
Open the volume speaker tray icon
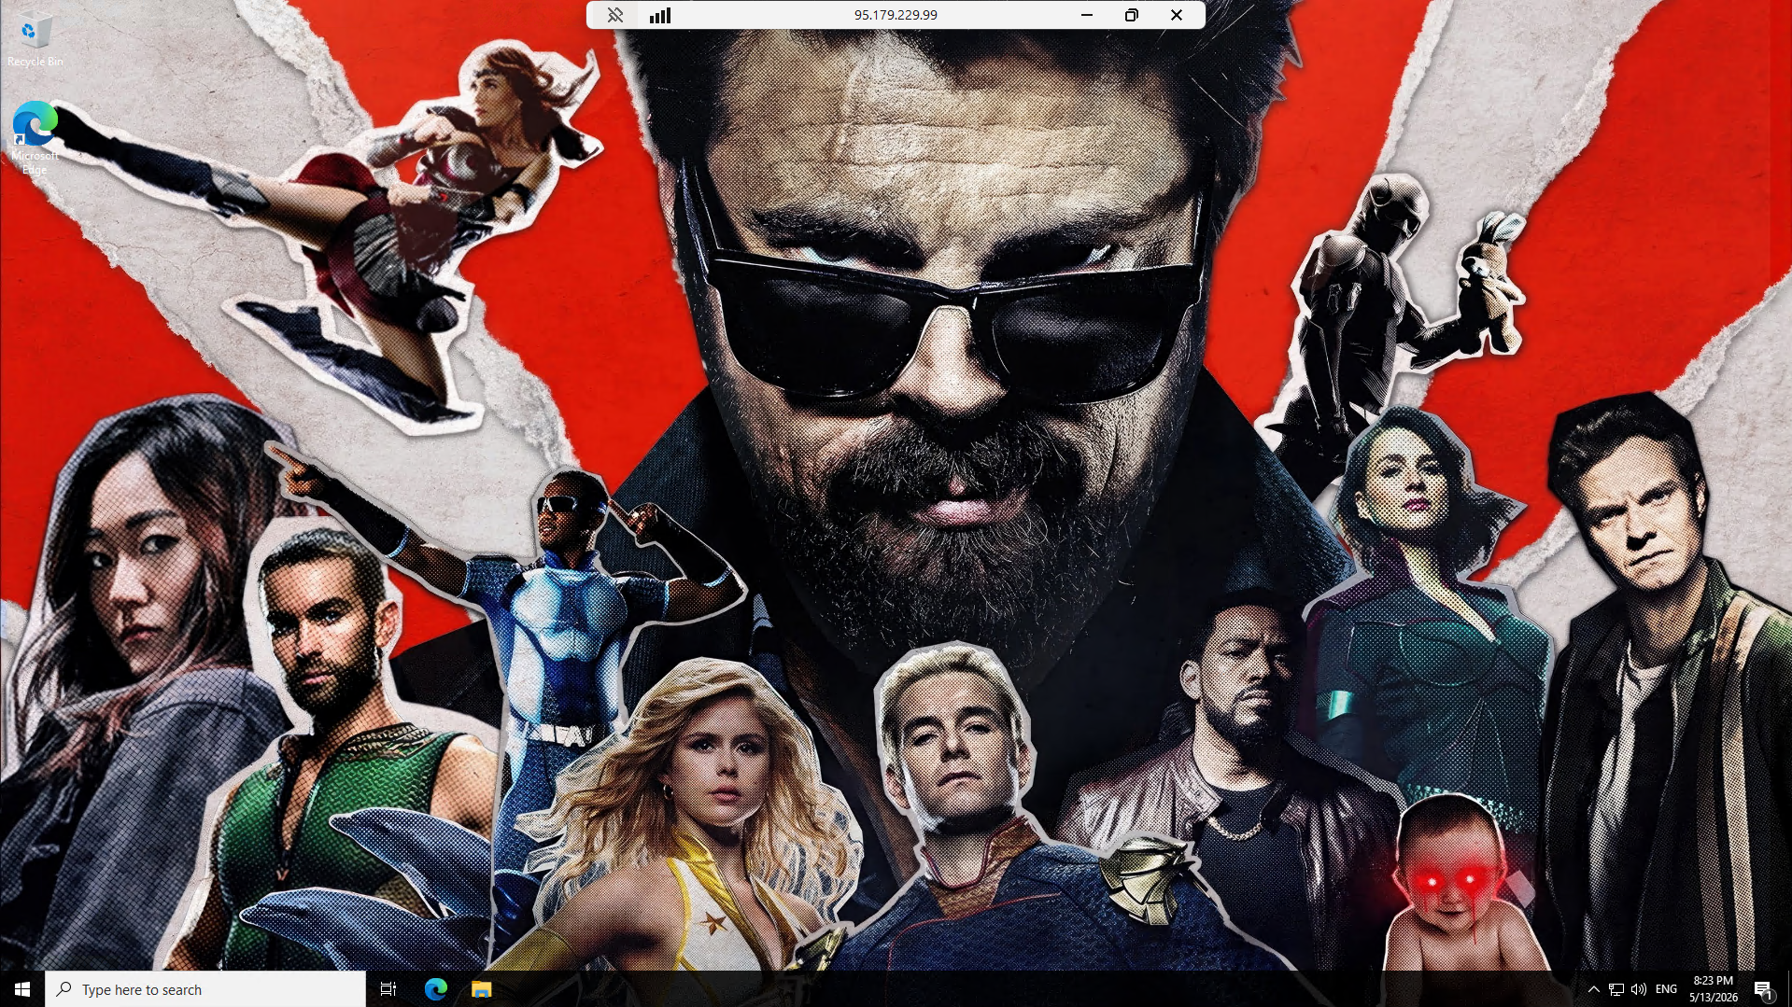[x=1639, y=989]
